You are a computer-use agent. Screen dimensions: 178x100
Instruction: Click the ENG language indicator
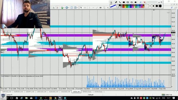point(164,98)
